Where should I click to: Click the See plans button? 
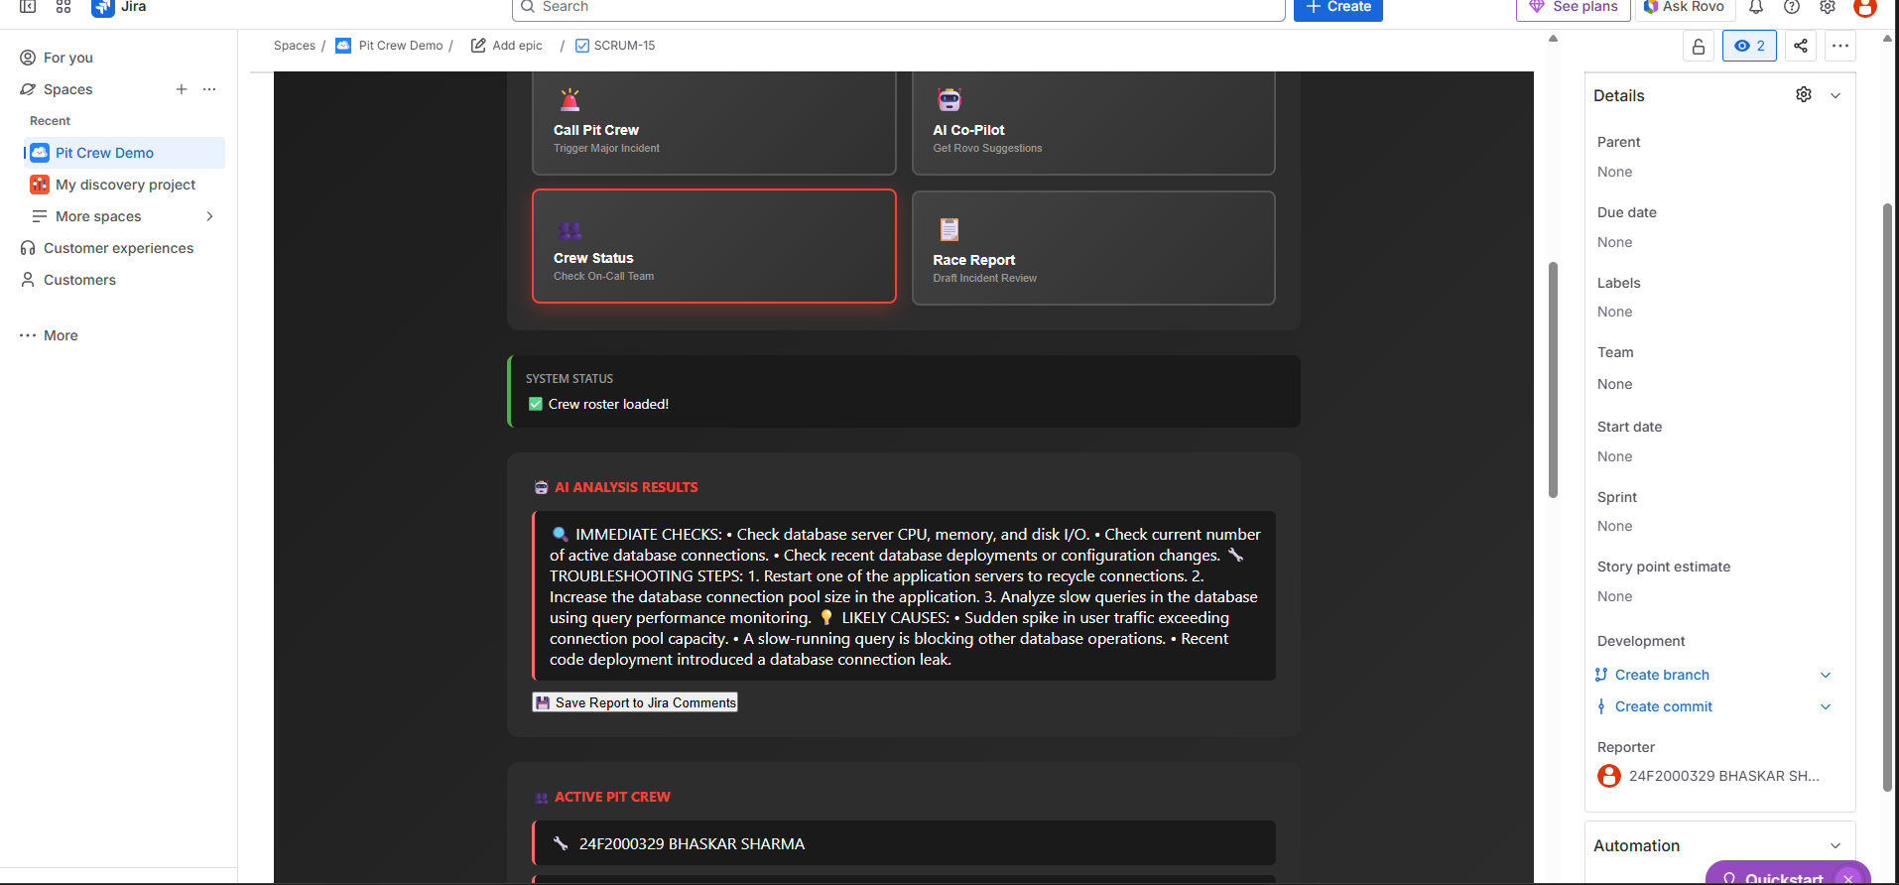[x=1573, y=8]
